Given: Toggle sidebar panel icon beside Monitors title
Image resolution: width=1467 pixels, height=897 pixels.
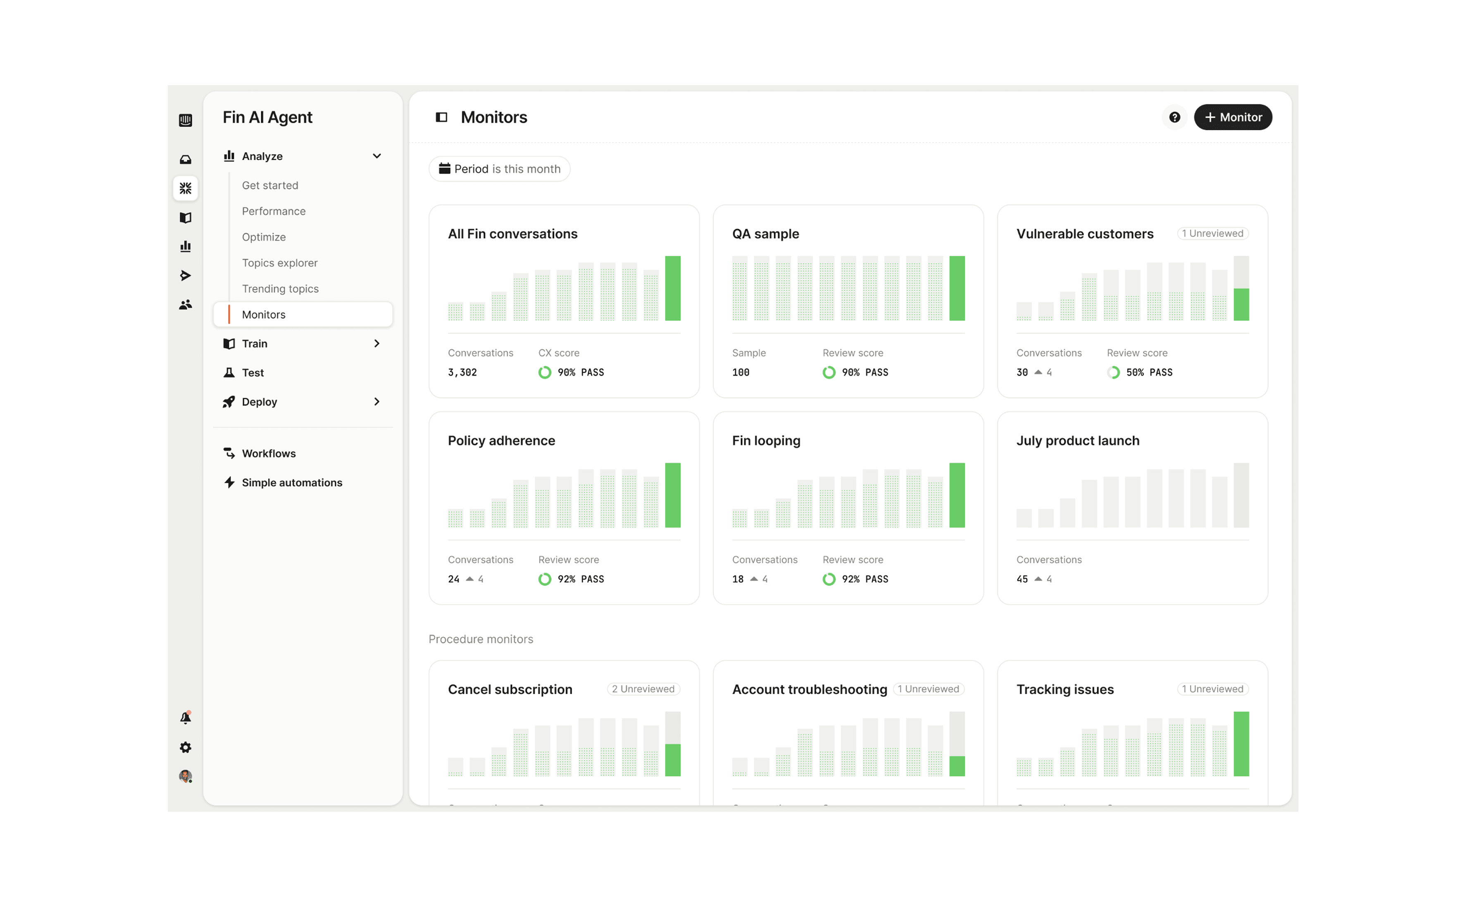Looking at the screenshot, I should (441, 117).
